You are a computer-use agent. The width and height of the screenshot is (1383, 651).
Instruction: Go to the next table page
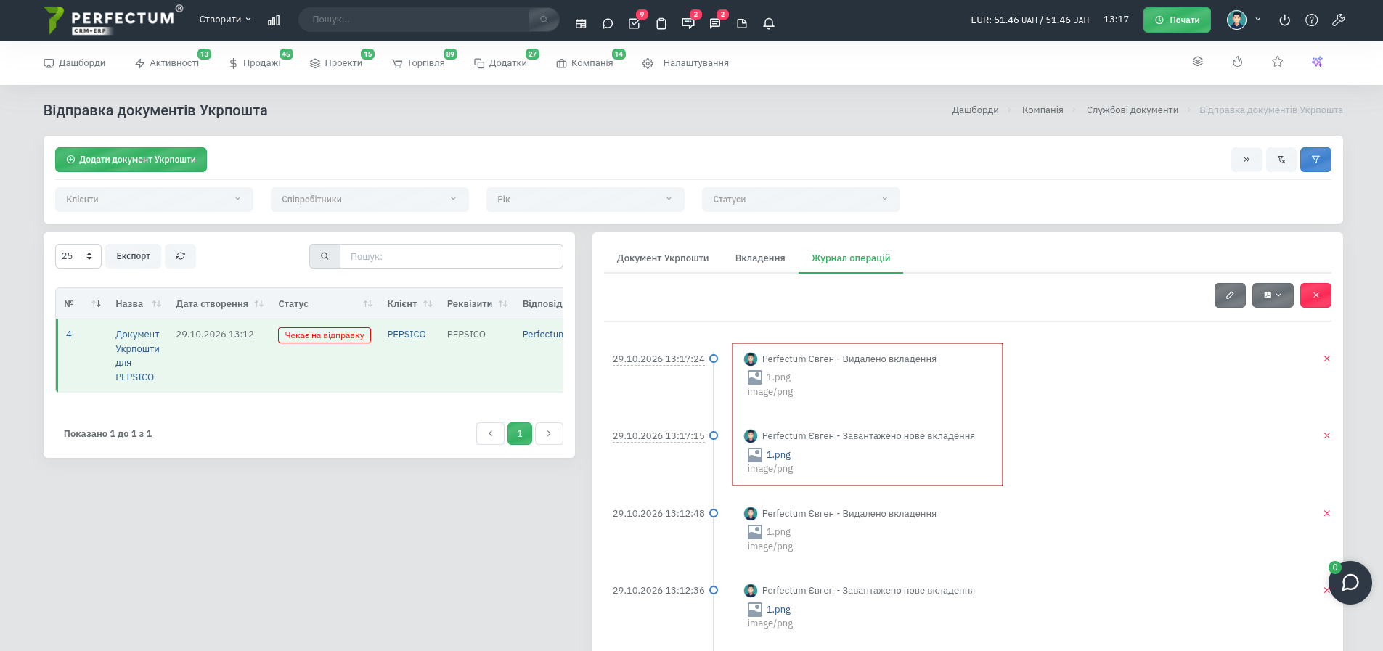[549, 433]
